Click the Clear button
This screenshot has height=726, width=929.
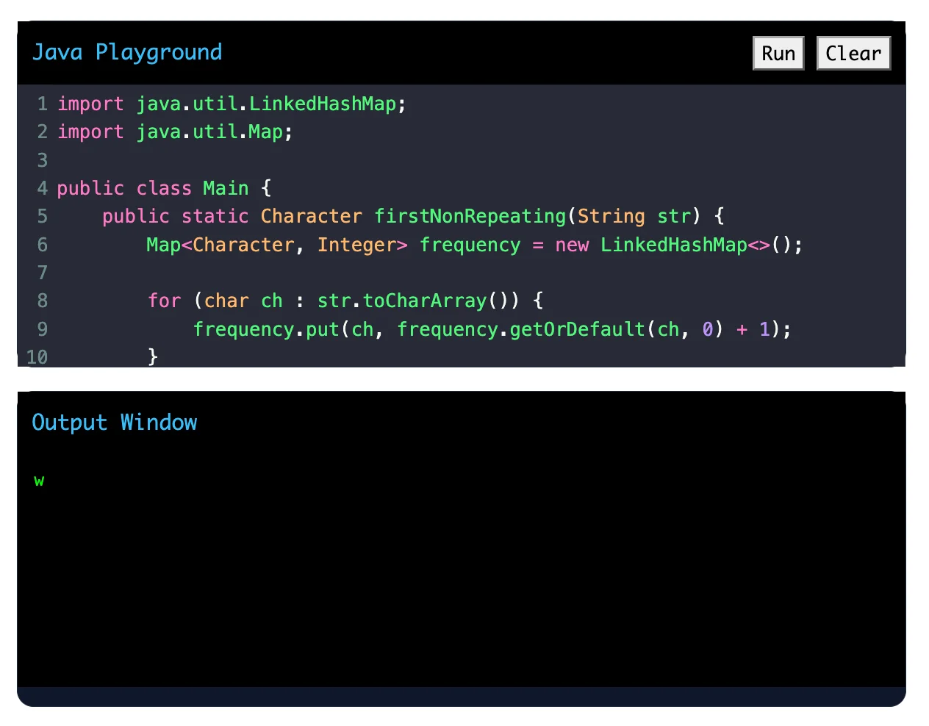tap(853, 53)
